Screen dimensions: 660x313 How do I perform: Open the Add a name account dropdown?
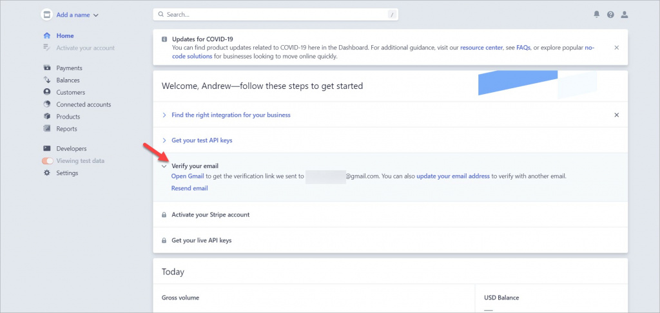[x=77, y=15]
